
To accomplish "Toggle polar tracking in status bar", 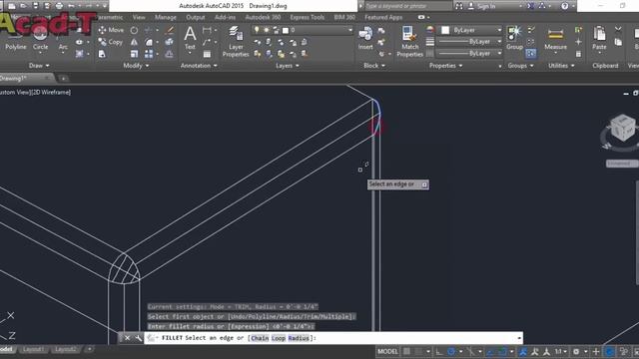I will [x=451, y=351].
